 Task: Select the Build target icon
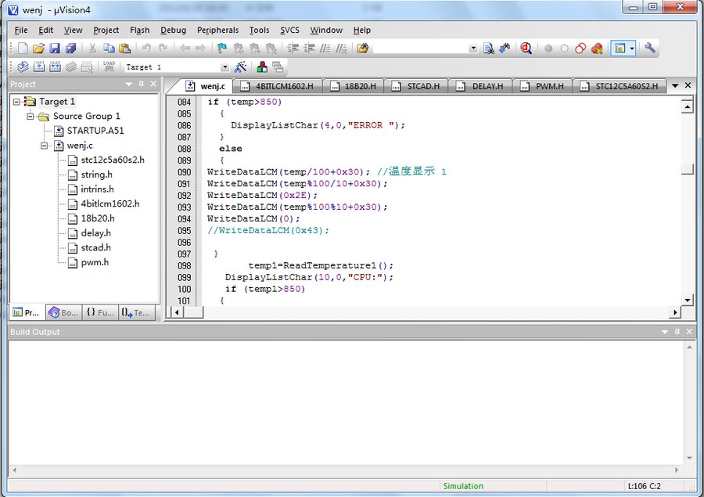tap(38, 66)
